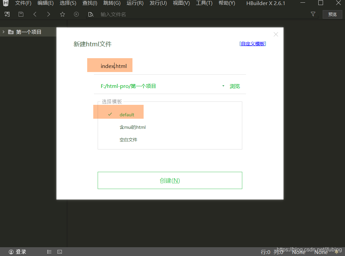
Task: Expand the 第一个项目 project folder
Action: click(3, 31)
